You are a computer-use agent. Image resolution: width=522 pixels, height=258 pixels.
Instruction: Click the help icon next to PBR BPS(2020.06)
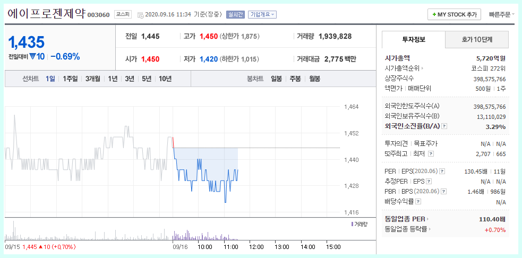click(443, 192)
